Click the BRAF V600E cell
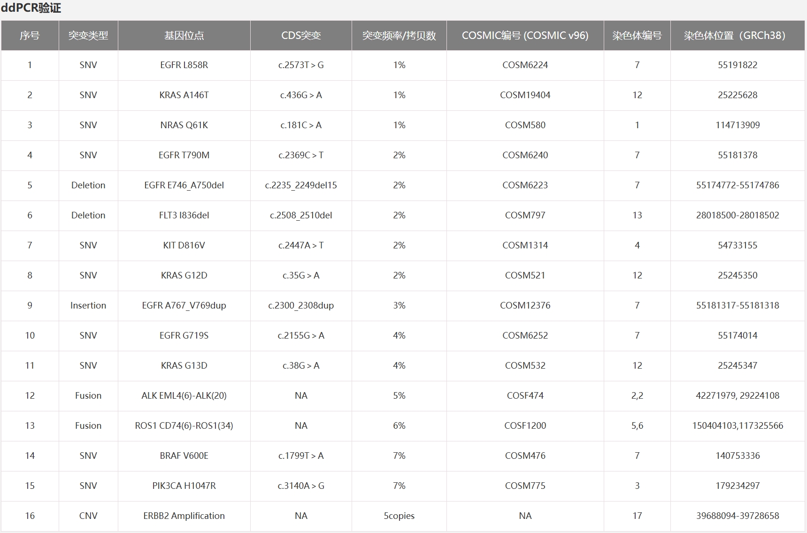 [184, 456]
